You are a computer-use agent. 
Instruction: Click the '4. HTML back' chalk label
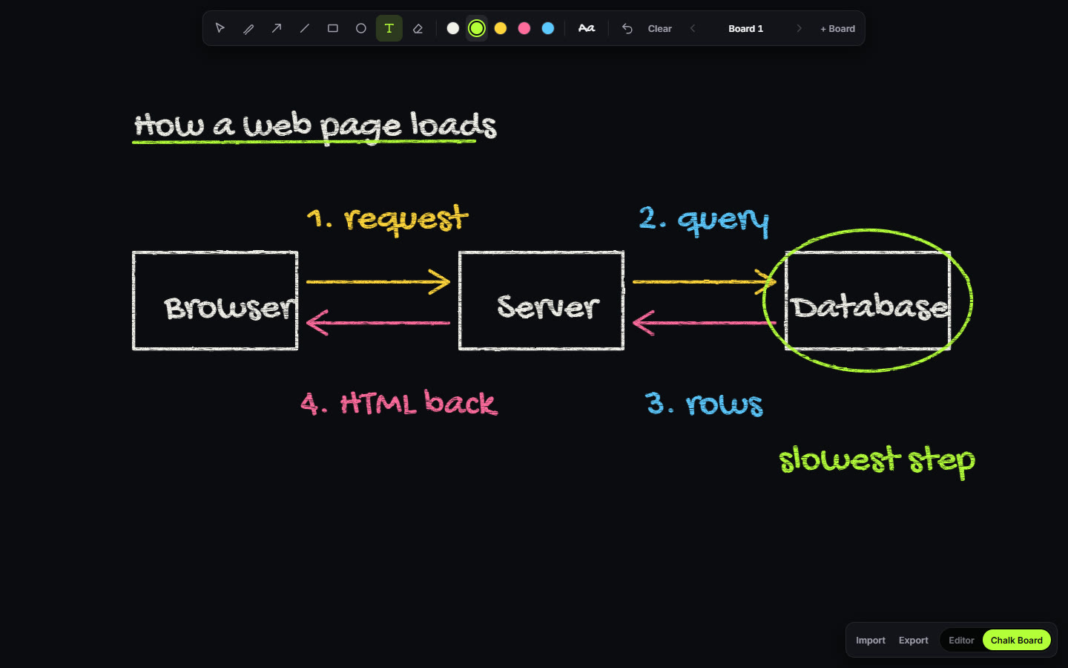(399, 402)
